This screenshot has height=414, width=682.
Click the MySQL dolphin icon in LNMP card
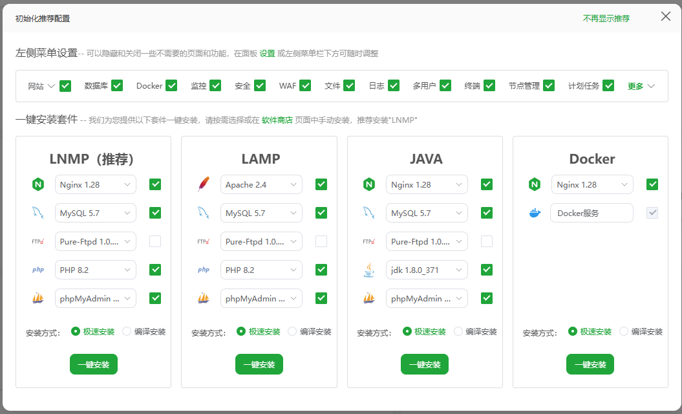pos(38,213)
